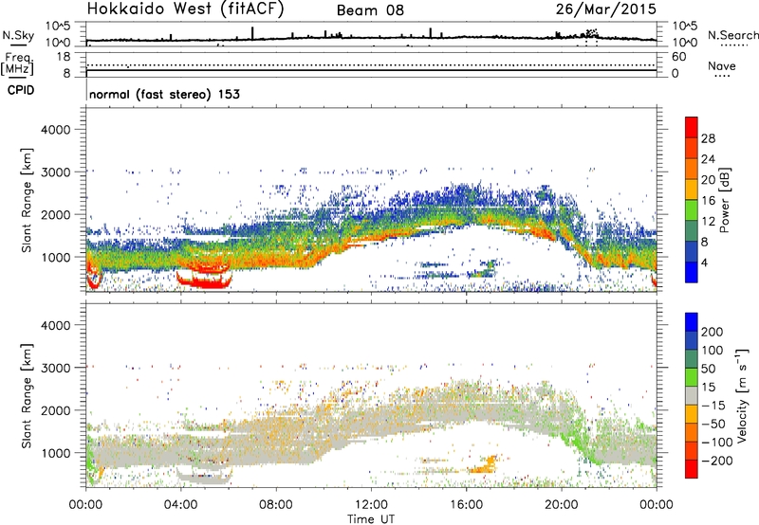This screenshot has height=525, width=759.
Task: Click the 'Power [dB]' colorbar label
Action: (724, 200)
